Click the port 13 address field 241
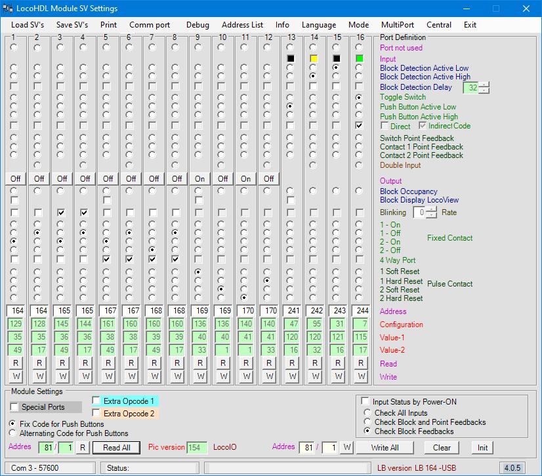Viewport: 542px width, 476px height. coord(291,311)
